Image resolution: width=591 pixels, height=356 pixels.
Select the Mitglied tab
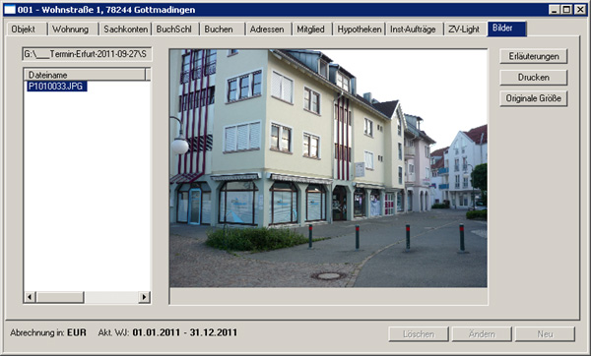pyautogui.click(x=312, y=30)
